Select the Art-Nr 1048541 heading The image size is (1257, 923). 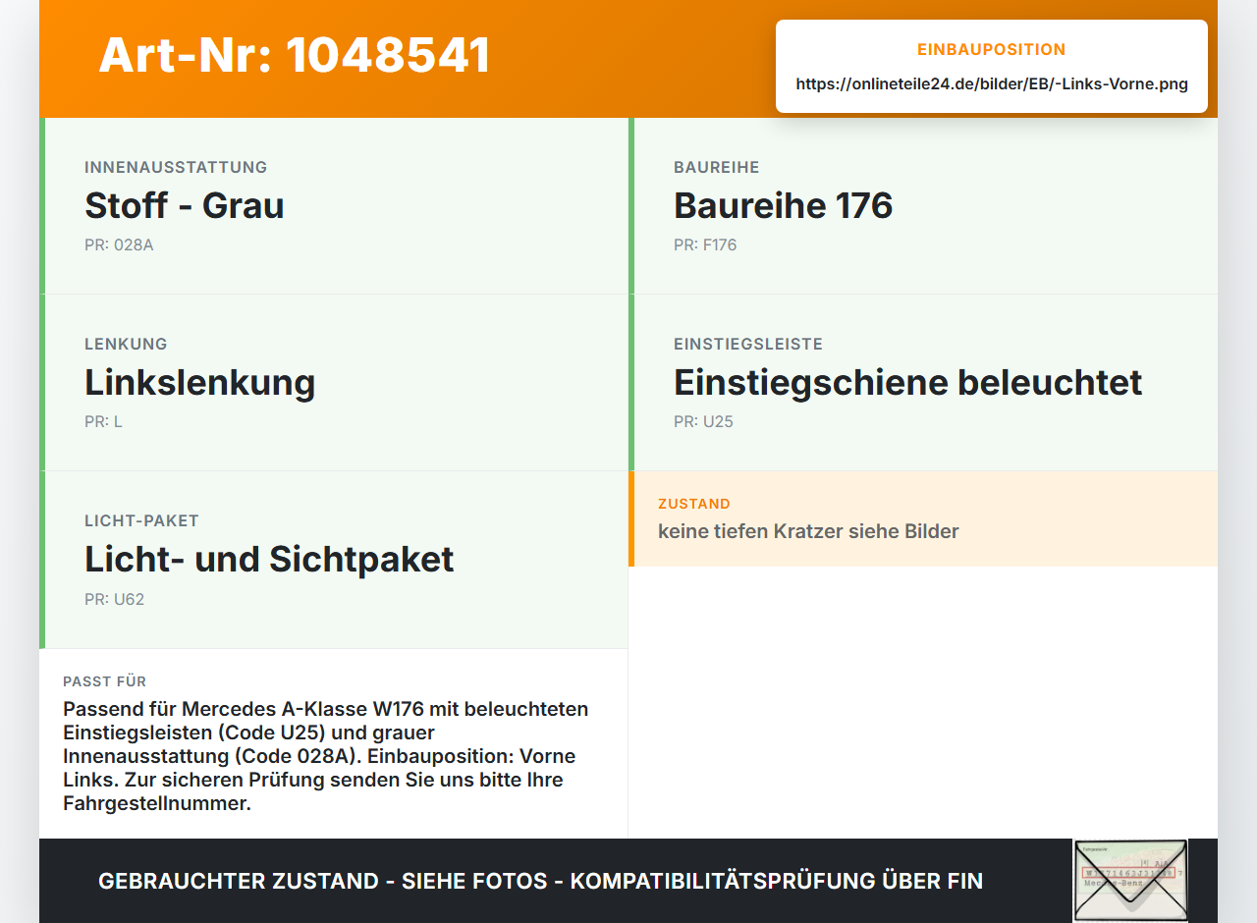click(295, 55)
